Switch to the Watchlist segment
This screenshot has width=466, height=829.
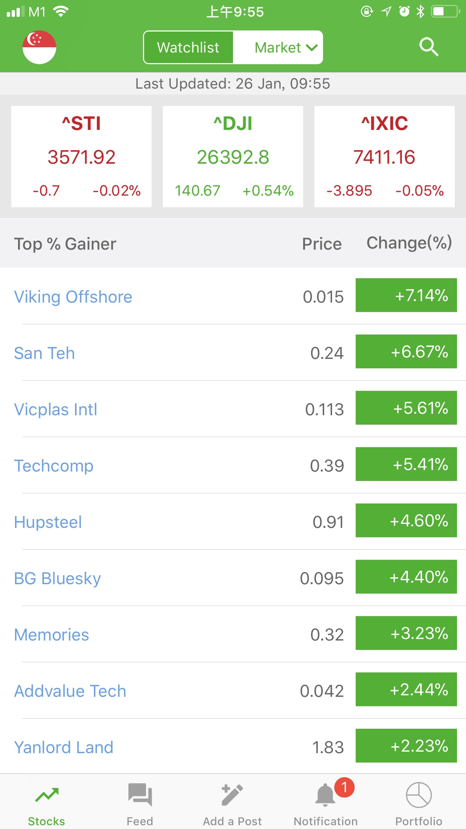point(188,47)
